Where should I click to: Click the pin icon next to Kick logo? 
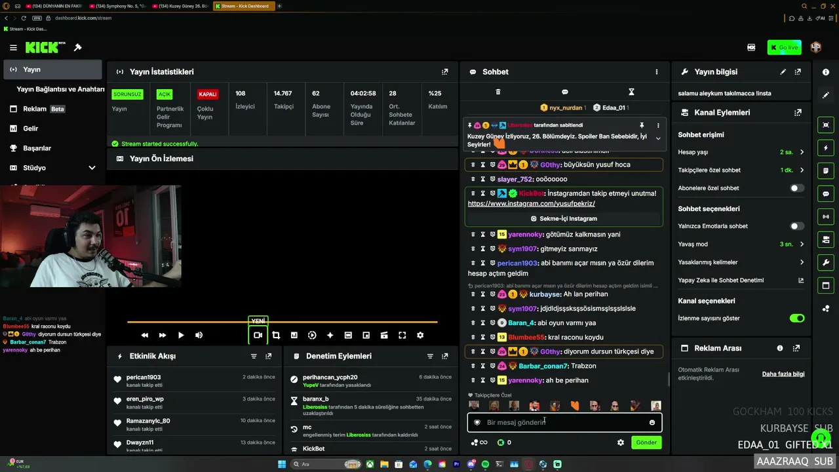[77, 47]
